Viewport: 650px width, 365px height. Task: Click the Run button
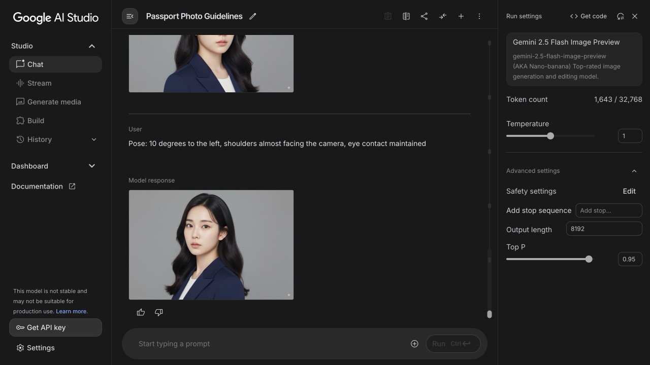point(453,344)
